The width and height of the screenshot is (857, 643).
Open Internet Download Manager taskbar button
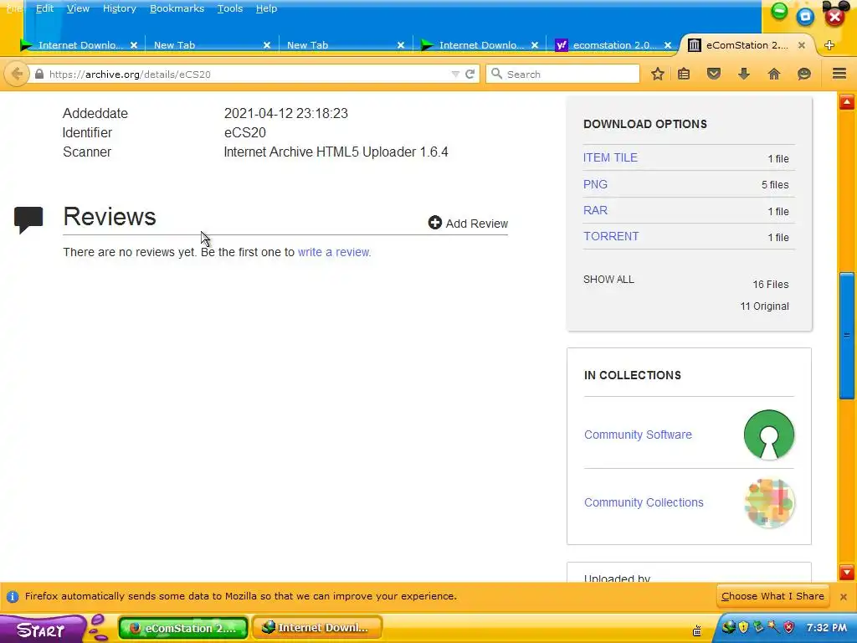pos(317,628)
